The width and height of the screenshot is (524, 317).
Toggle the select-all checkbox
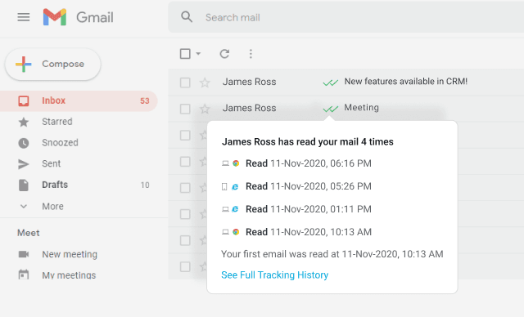click(185, 54)
